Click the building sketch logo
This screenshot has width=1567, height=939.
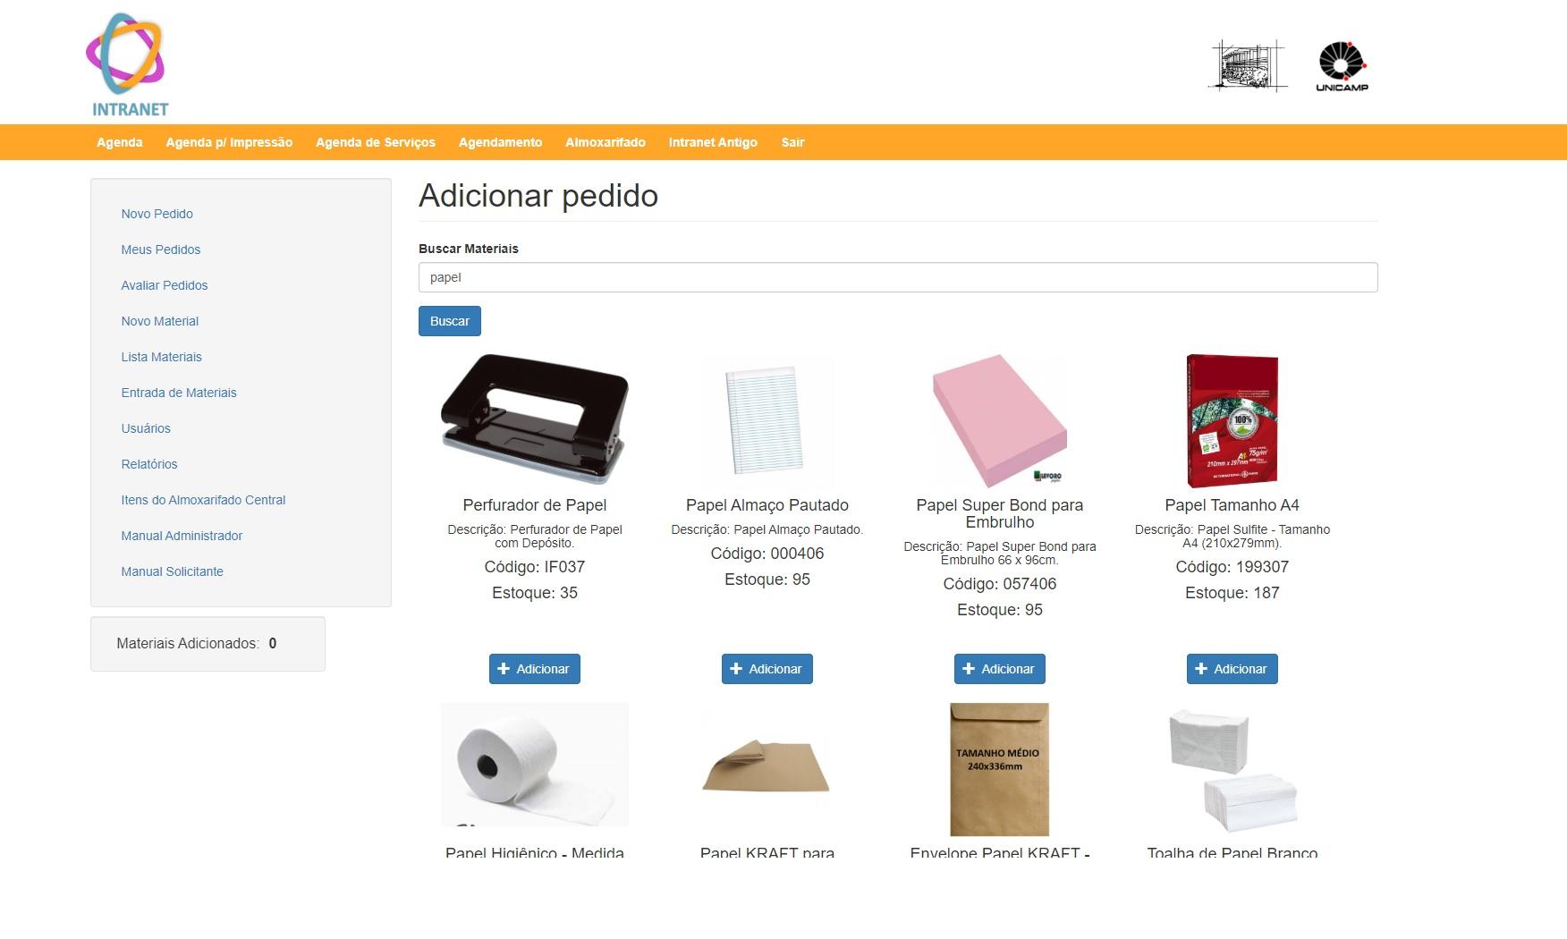click(x=1249, y=65)
